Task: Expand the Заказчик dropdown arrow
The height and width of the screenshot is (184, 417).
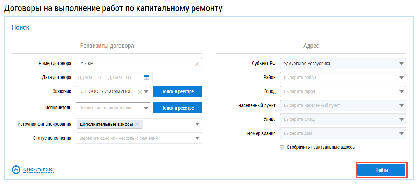Action: click(146, 92)
